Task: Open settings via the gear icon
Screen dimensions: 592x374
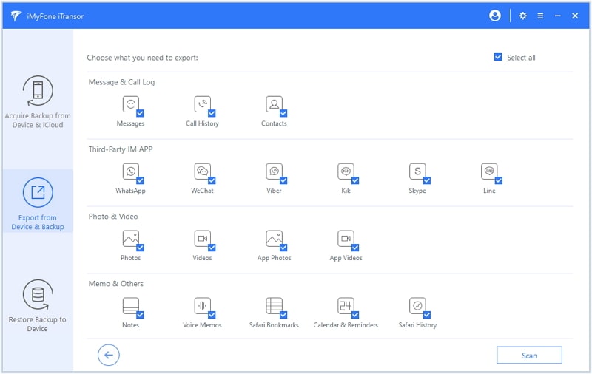Action: point(523,16)
